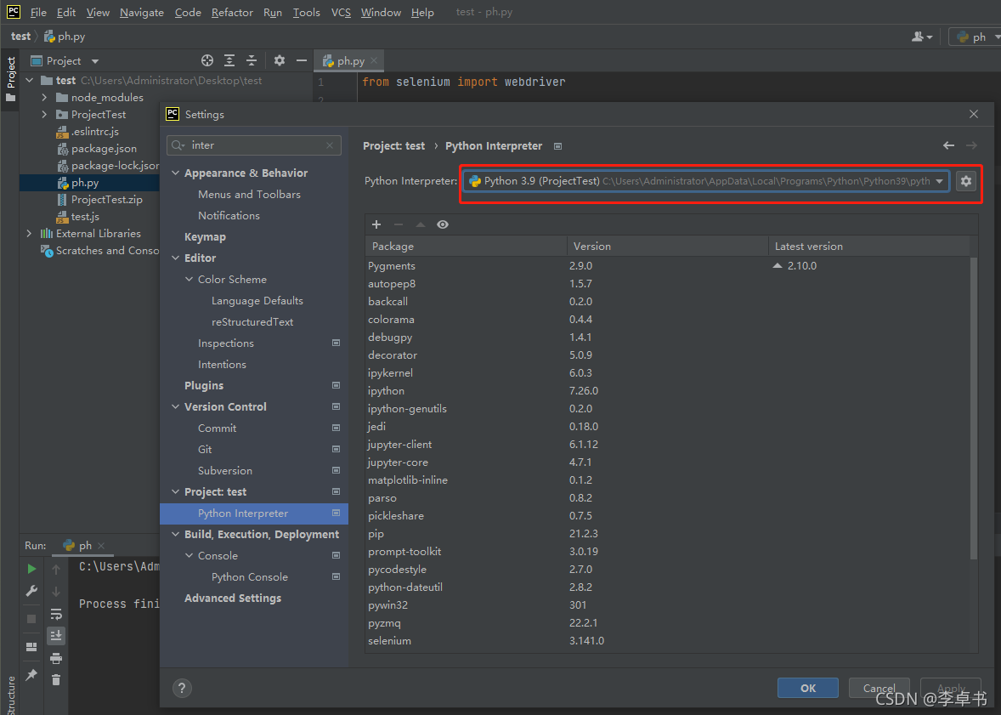The height and width of the screenshot is (715, 1001).
Task: Select Git under Version Control
Action: click(x=204, y=450)
